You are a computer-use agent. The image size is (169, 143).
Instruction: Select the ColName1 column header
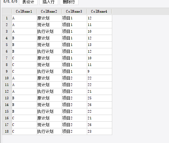coord(24,11)
